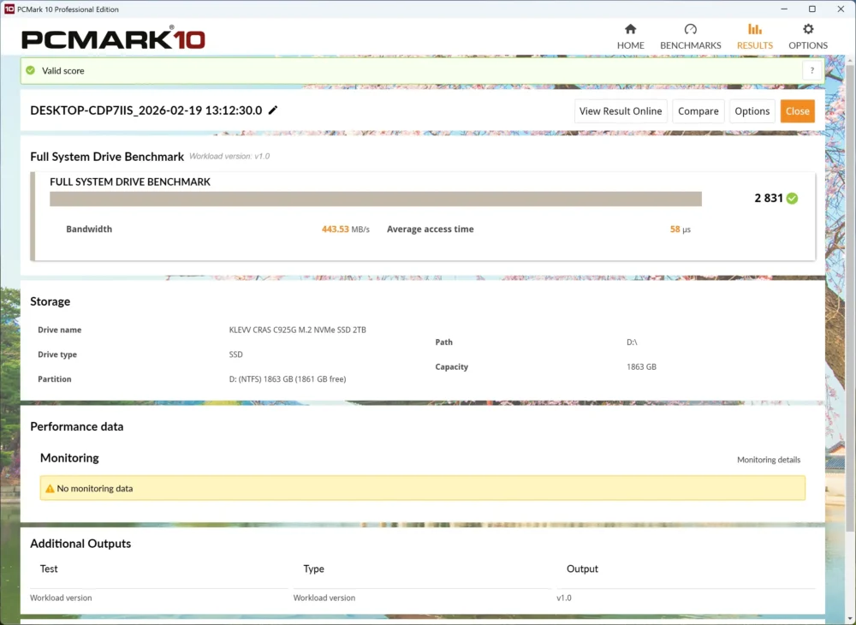Image resolution: width=856 pixels, height=625 pixels.
Task: Click the capacity value 1863 GB
Action: click(641, 366)
